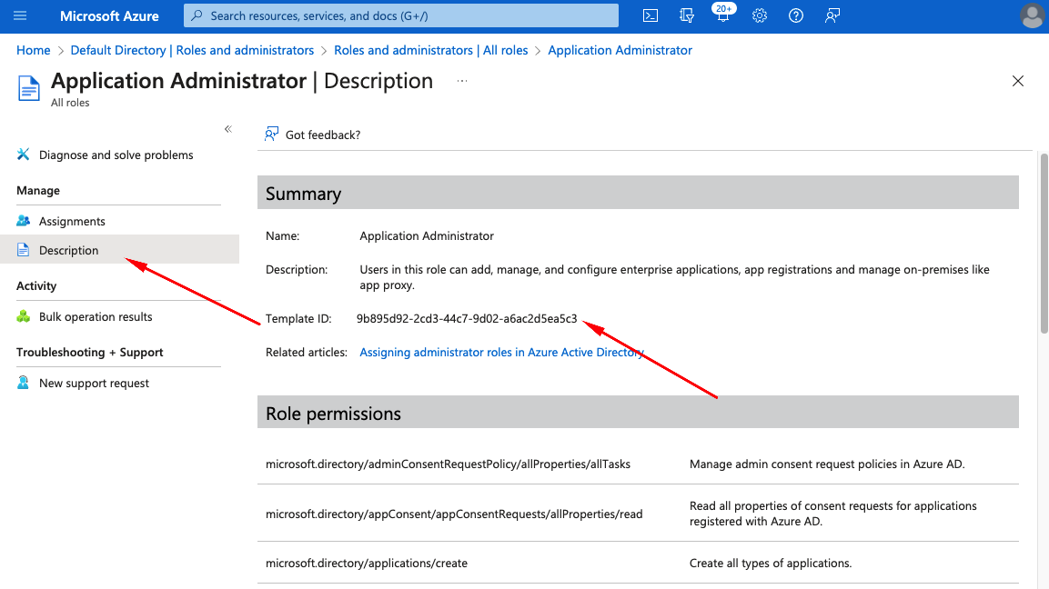Viewport: 1049px width, 589px height.
Task: Select permission microsoft.directory/applications/create
Action: (x=367, y=563)
